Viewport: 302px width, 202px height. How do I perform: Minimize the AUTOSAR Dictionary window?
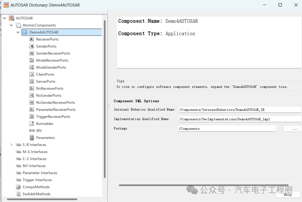[265, 5]
